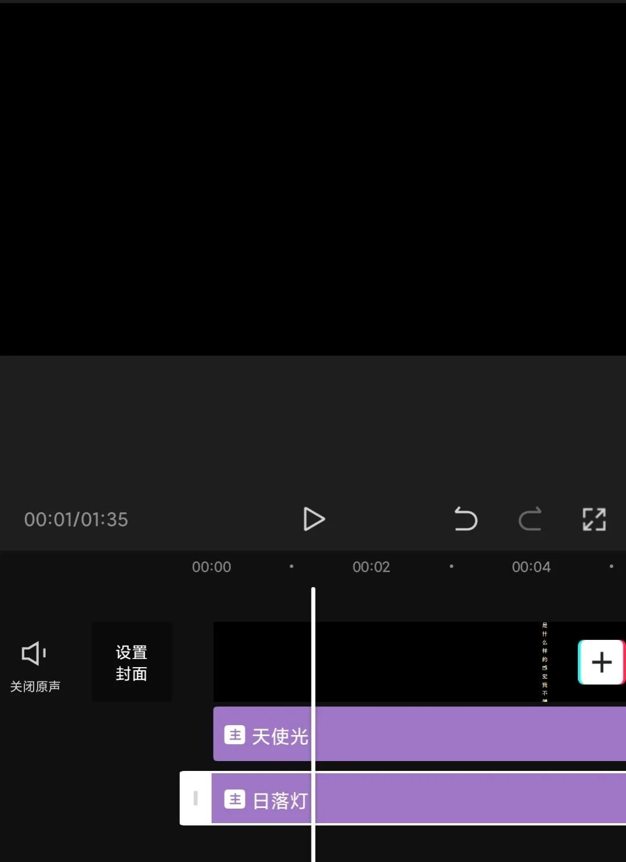Click the 00:02 timeline marker

click(371, 567)
